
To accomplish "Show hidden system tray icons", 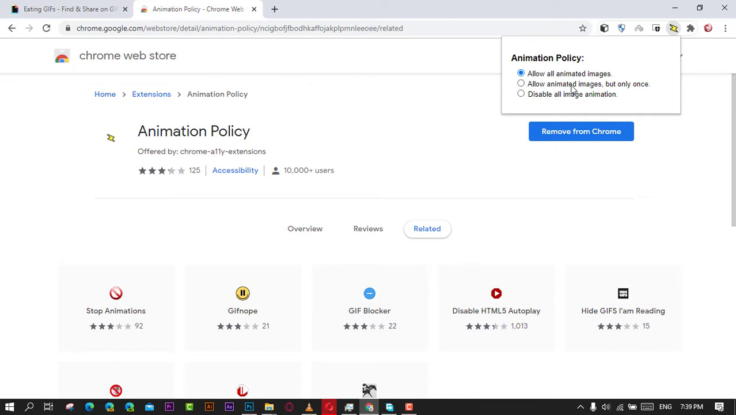I will click(581, 407).
